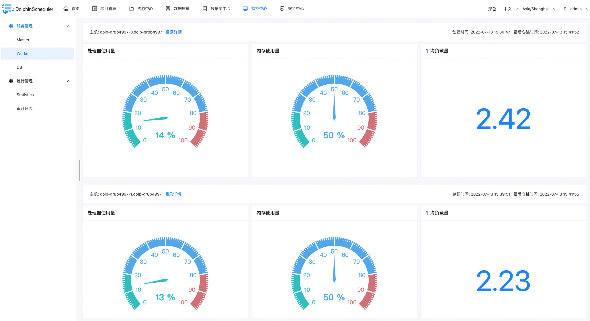Click the sidebar vertical scrollbar handle
This screenshot has width=590, height=321.
79,170
